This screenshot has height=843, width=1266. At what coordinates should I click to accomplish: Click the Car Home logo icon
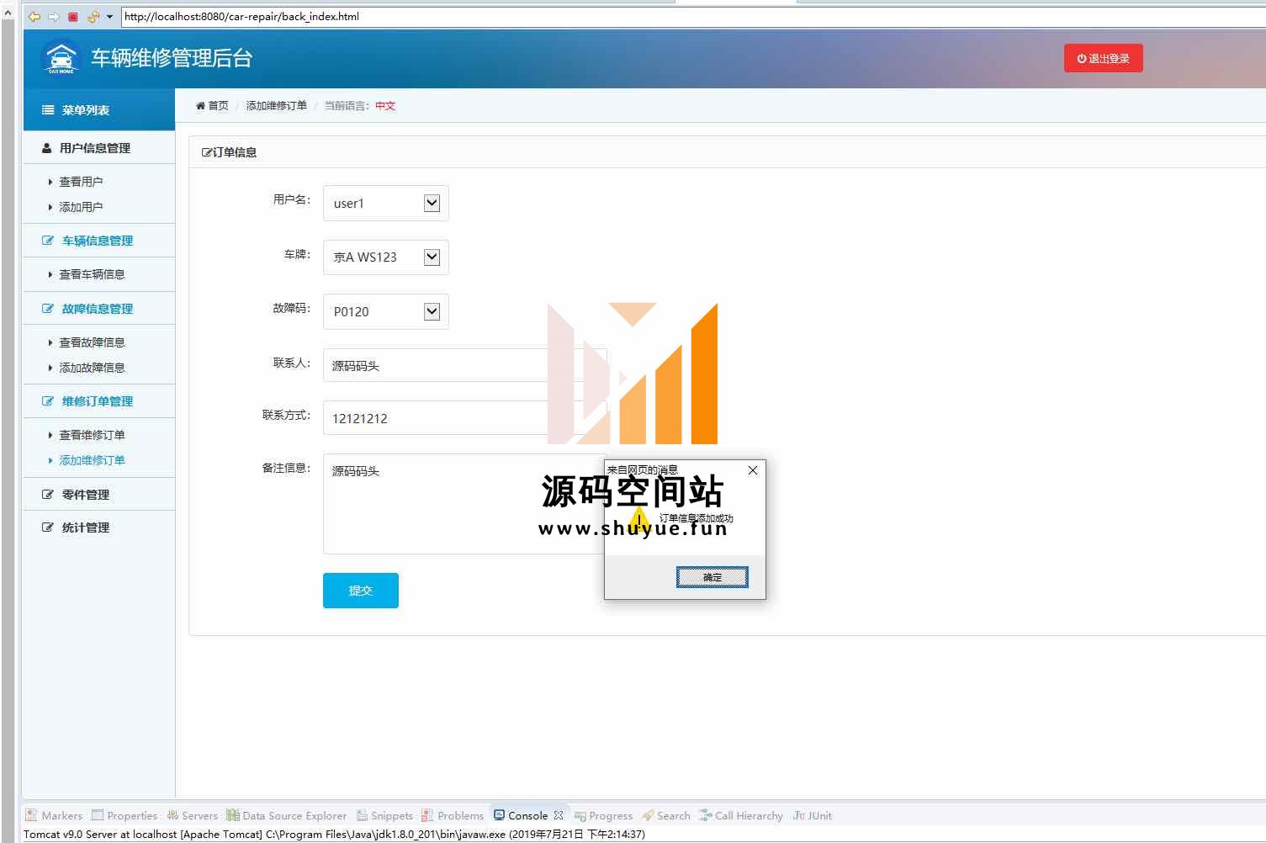tap(61, 58)
